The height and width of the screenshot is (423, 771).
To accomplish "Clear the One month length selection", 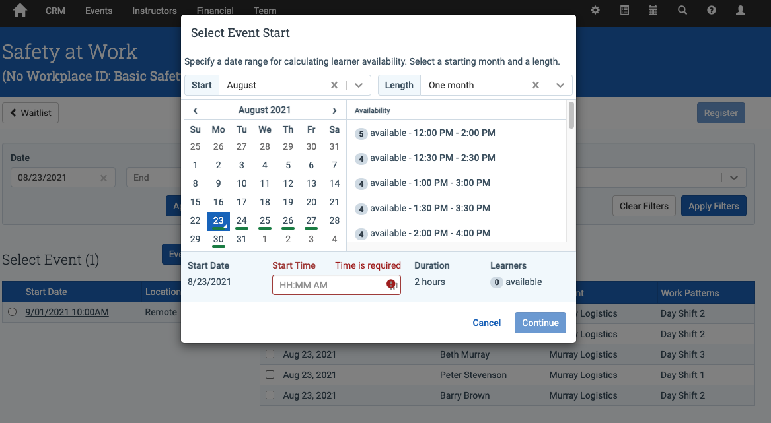I will (536, 85).
